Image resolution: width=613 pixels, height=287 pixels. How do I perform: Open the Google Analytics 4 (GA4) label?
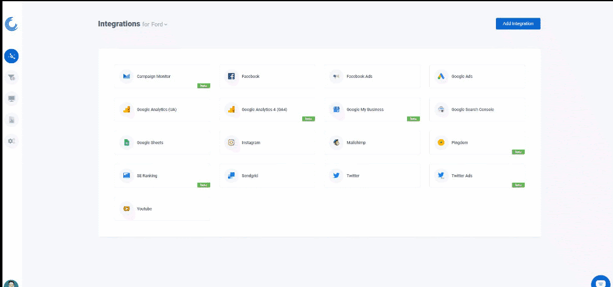[265, 110]
